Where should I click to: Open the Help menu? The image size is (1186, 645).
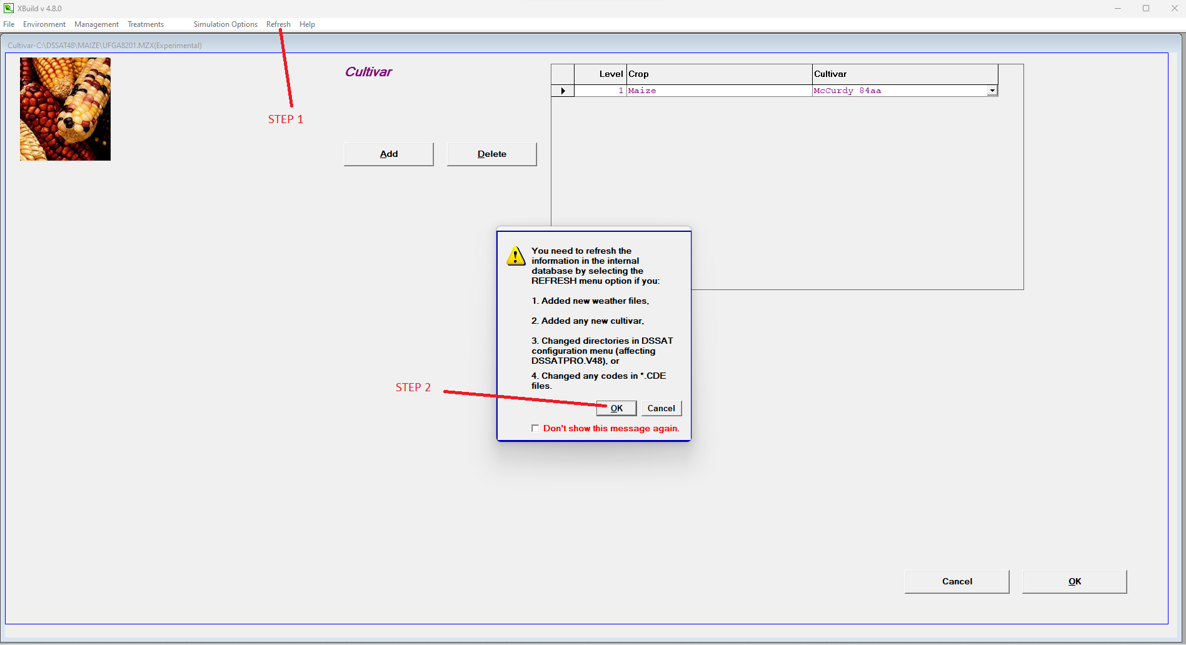pyautogui.click(x=307, y=24)
